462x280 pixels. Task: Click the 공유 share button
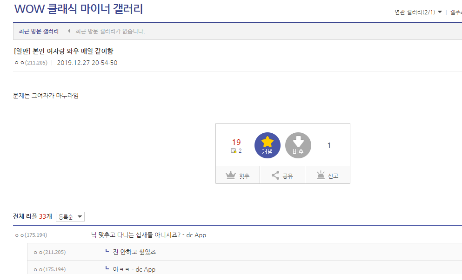tap(282, 176)
